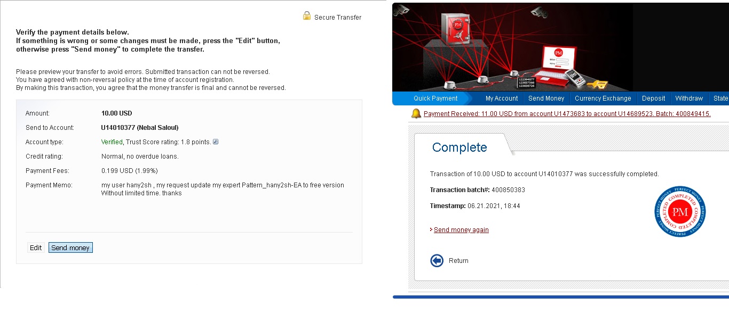Viewport: 729px width, 322px height.
Task: Click the 'successfully completed' transaction message
Action: point(544,174)
